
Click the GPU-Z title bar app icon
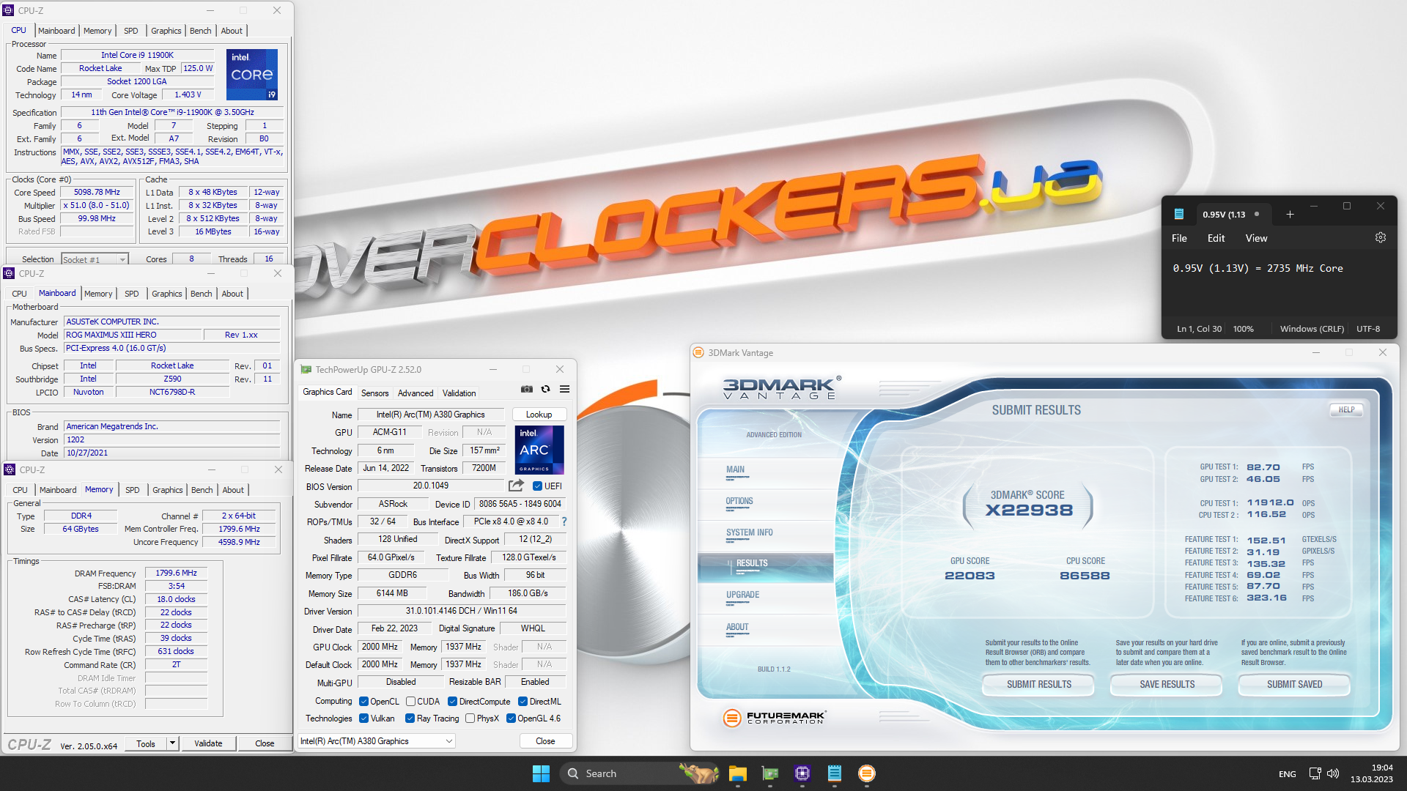pyautogui.click(x=306, y=370)
